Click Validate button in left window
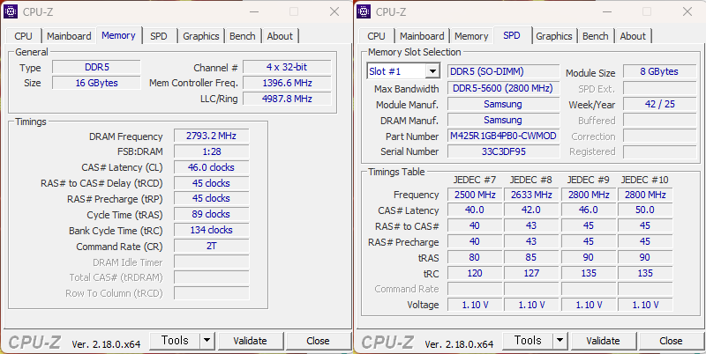Image resolution: width=706 pixels, height=354 pixels. click(x=250, y=341)
